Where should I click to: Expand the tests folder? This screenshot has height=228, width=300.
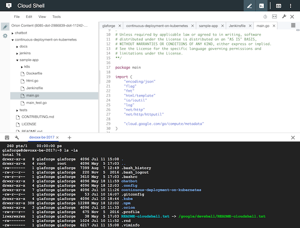(17, 111)
